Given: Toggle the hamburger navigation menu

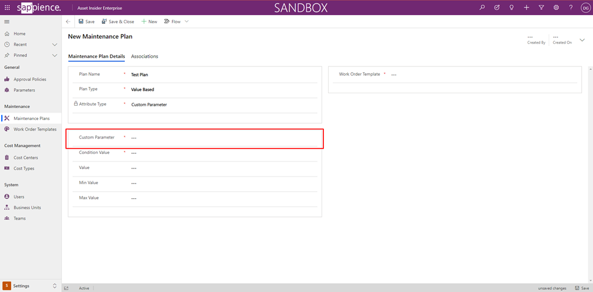Looking at the screenshot, I should click(7, 22).
